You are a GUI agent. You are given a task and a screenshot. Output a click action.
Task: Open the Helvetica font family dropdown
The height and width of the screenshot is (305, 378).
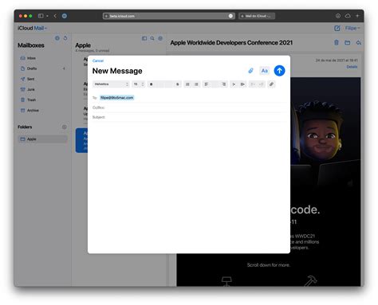coord(111,84)
